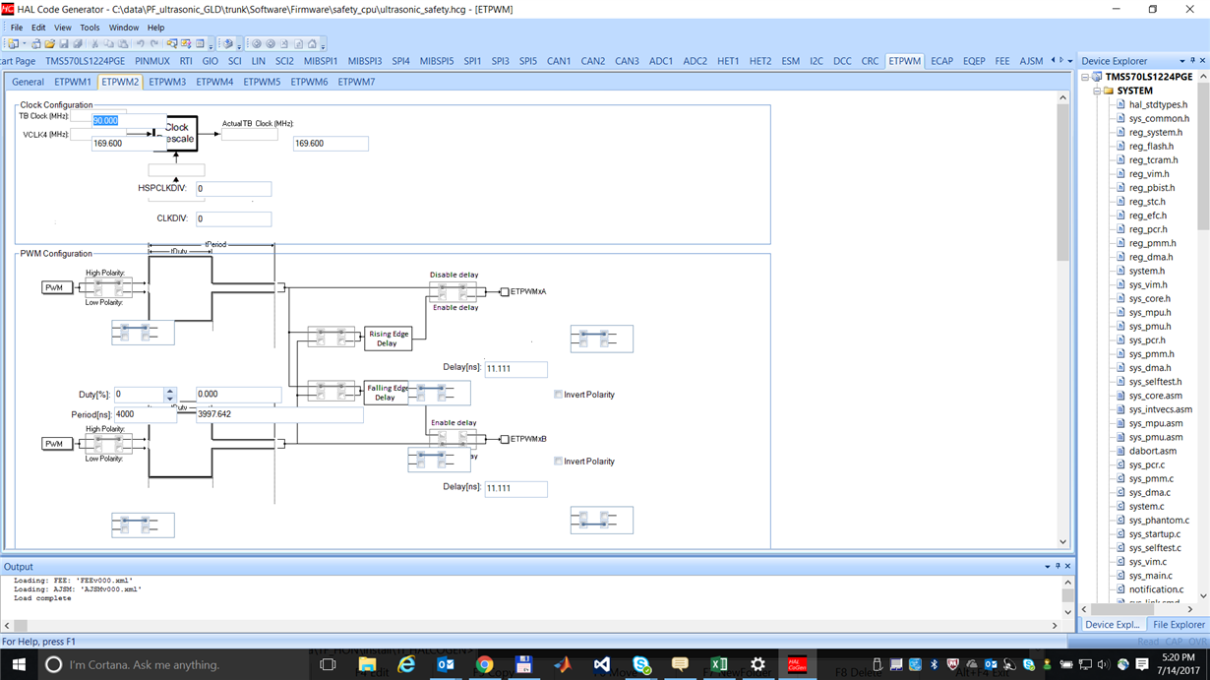Open Excel from the taskbar

(x=719, y=664)
